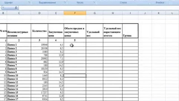
Task: Select column J header
Action: coord(145,13)
